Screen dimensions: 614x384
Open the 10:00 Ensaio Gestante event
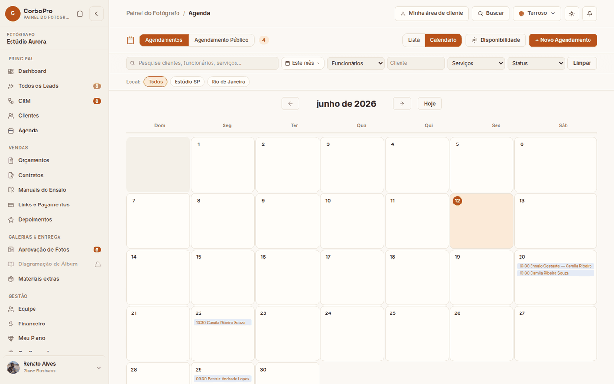tap(555, 266)
